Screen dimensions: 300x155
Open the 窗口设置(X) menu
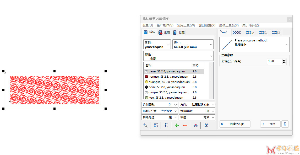(207, 25)
